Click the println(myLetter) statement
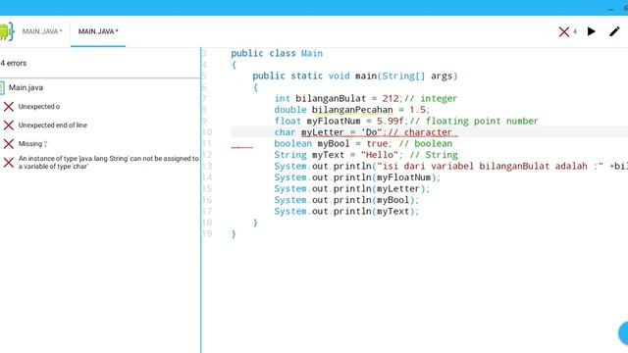This screenshot has height=353, width=628. [x=351, y=188]
